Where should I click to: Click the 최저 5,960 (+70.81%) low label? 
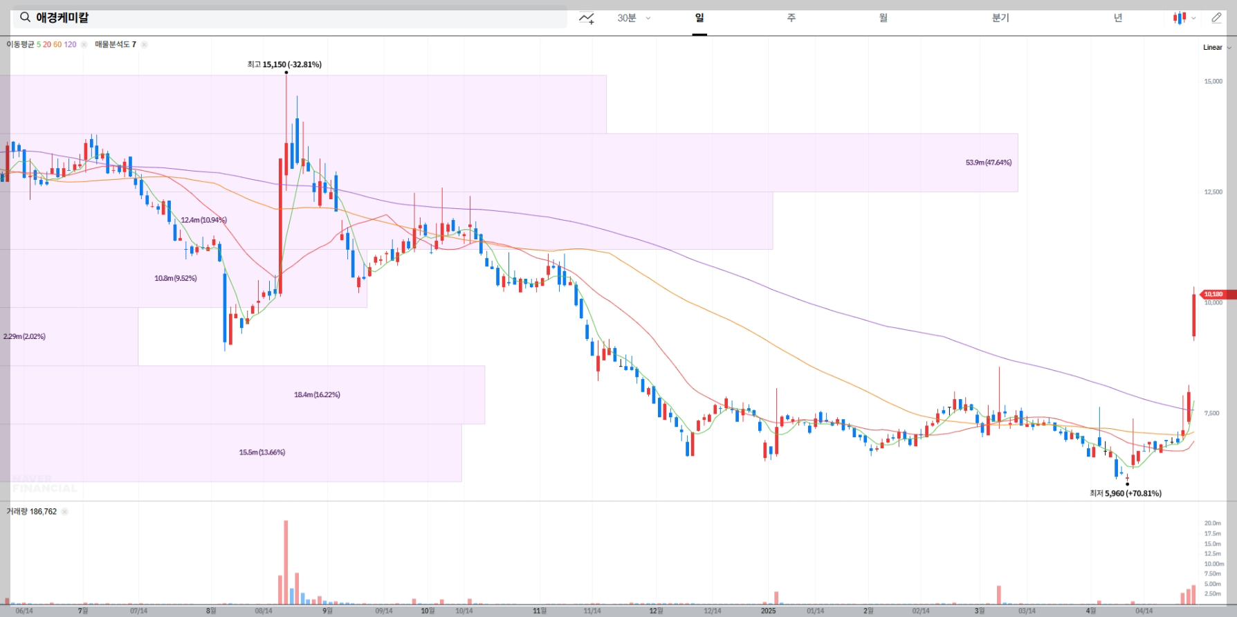click(1126, 493)
